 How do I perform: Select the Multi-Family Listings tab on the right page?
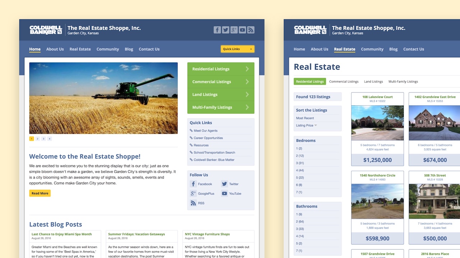coord(403,81)
